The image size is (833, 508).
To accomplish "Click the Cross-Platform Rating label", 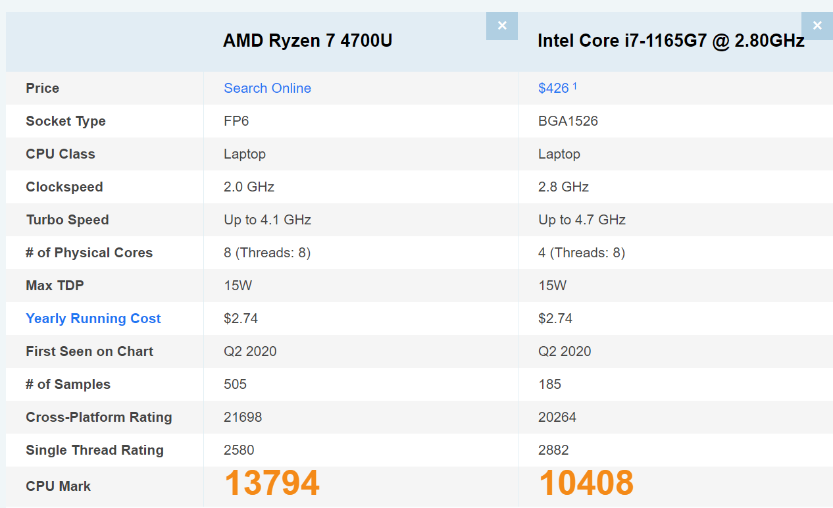I will (99, 417).
